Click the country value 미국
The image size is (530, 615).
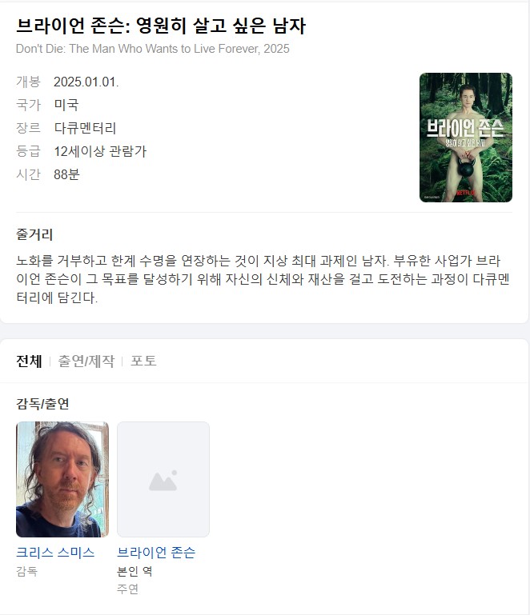tap(66, 105)
